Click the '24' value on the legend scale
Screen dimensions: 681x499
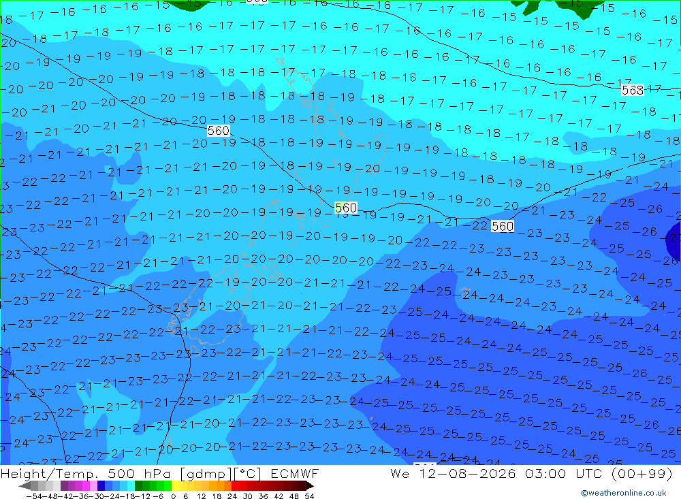click(232, 496)
